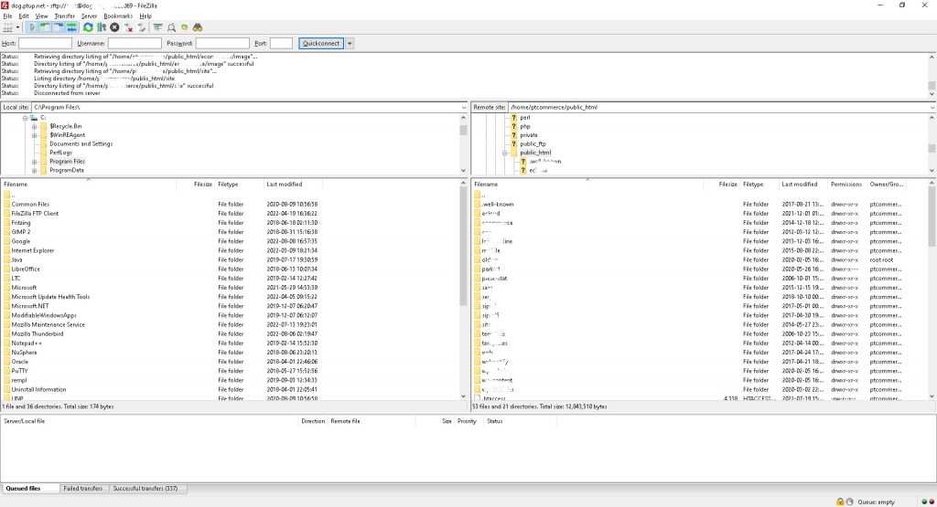
Task: Open recursive file search binoculars
Action: [198, 27]
